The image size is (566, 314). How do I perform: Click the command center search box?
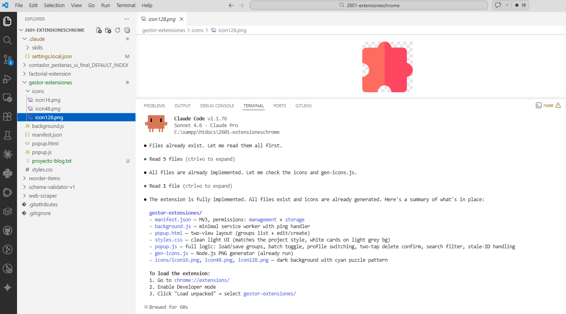(368, 5)
